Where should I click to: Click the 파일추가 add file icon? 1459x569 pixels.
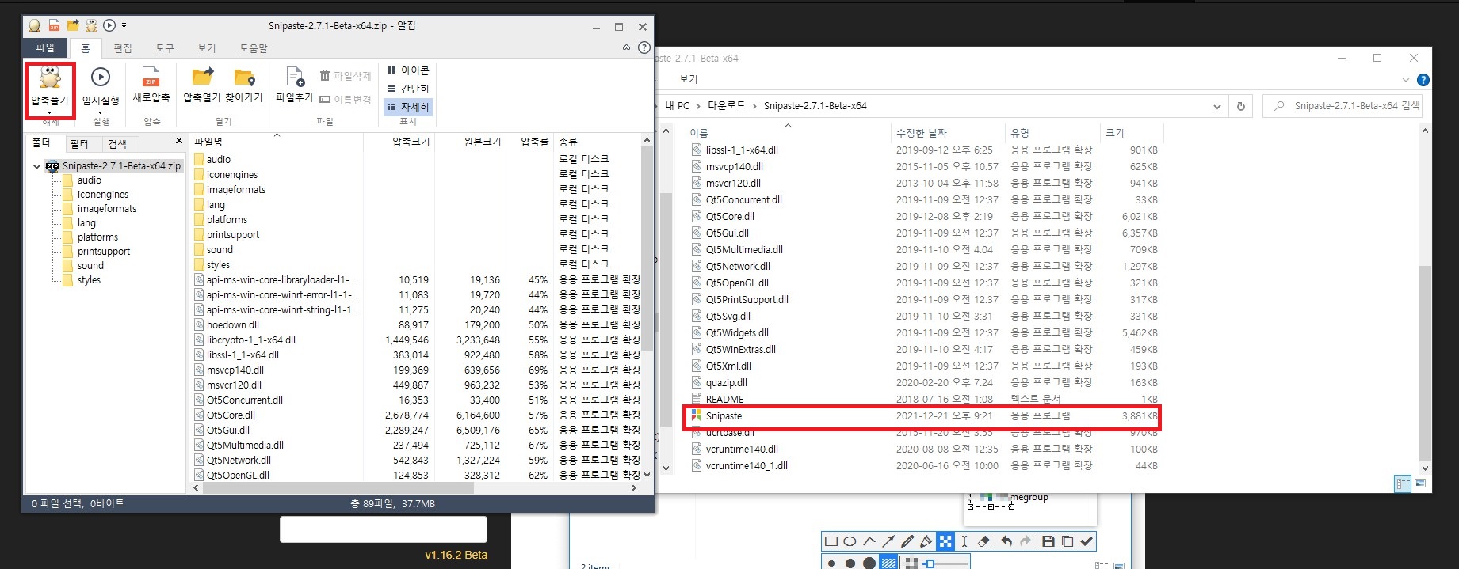pyautogui.click(x=295, y=77)
